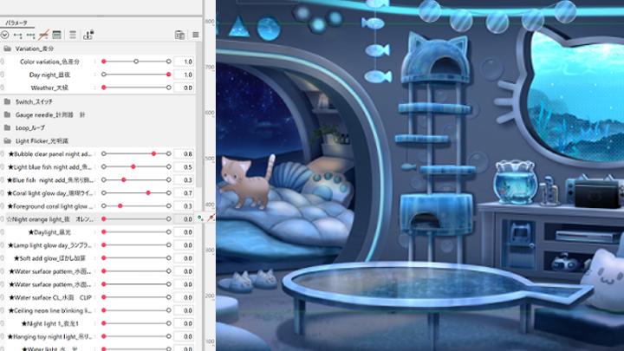
Task: Click the Coral light glow day 0.7 field
Action: pyautogui.click(x=184, y=193)
